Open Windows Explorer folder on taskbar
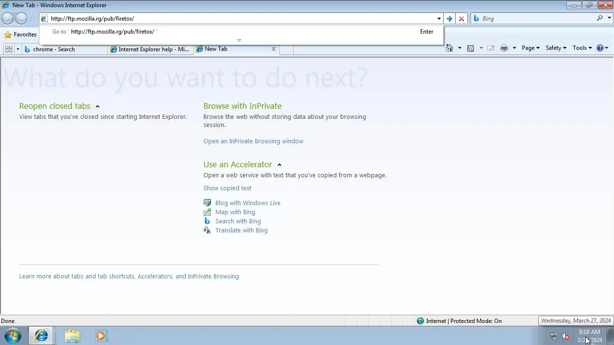Screen dimensions: 614x345 coord(72,336)
